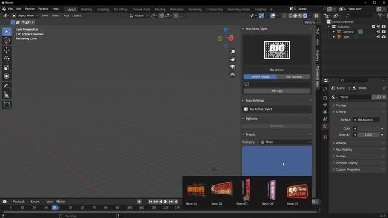
Task: Open the Options dropdown
Action: click(311, 22)
